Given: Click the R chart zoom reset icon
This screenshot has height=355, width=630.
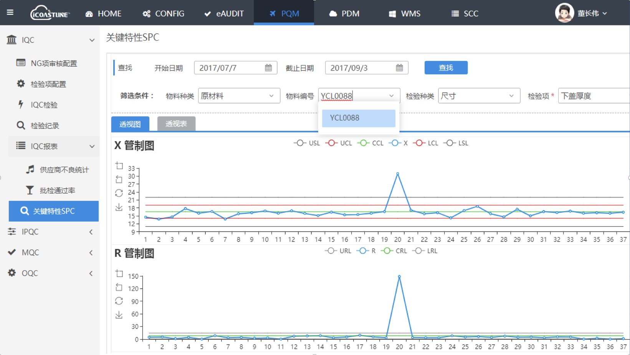Looking at the screenshot, I should click(119, 287).
